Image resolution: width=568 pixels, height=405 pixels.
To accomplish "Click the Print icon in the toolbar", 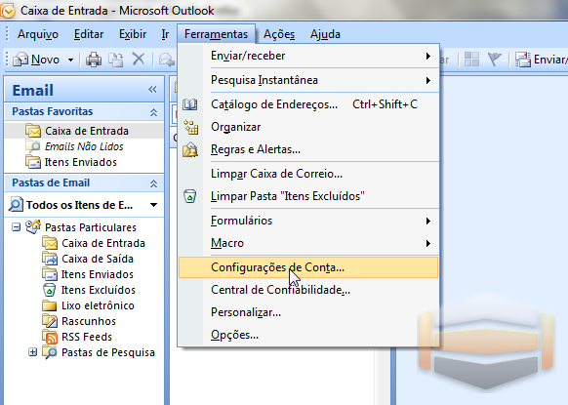I will coord(94,60).
